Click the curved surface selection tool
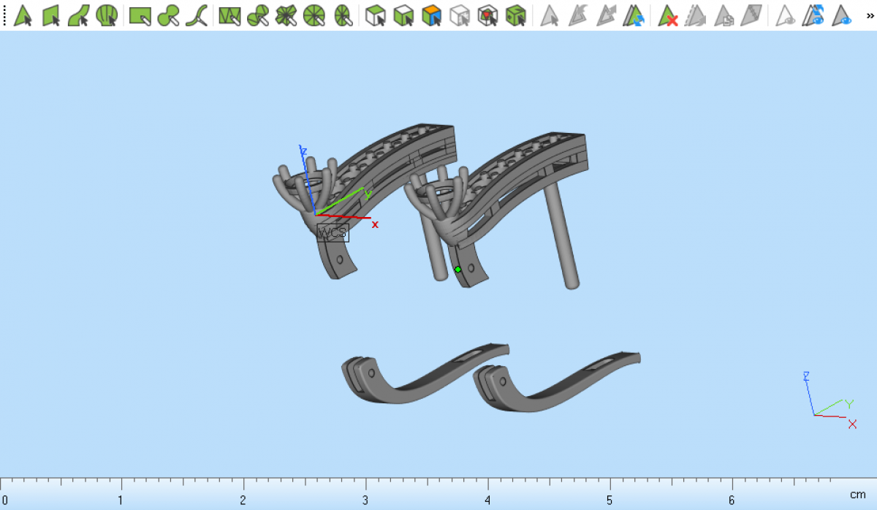Screen dimensions: 877x510 pyautogui.click(x=79, y=15)
